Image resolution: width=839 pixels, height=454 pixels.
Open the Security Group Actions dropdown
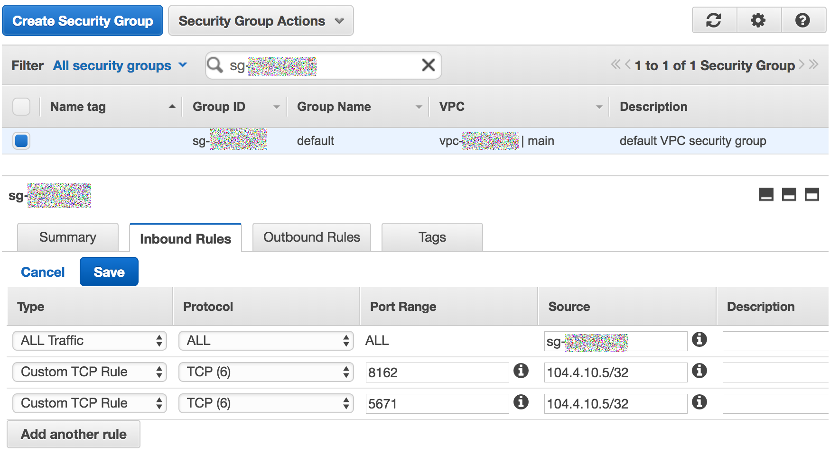coord(261,21)
